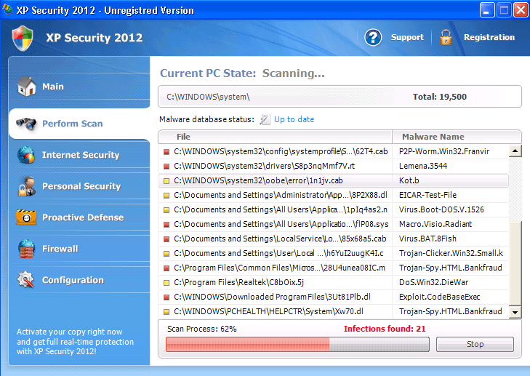Open the Internet Security tab
Screen dimensions: 530x376
[x=80, y=155]
